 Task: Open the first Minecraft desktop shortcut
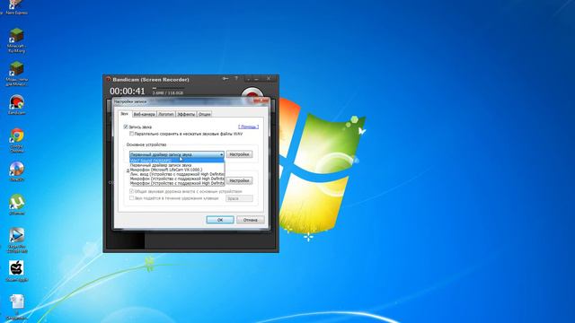(16, 40)
